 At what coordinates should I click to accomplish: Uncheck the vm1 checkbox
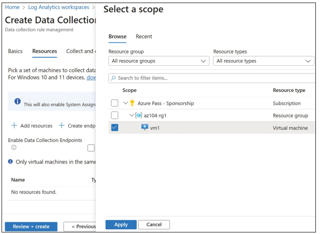(x=115, y=128)
